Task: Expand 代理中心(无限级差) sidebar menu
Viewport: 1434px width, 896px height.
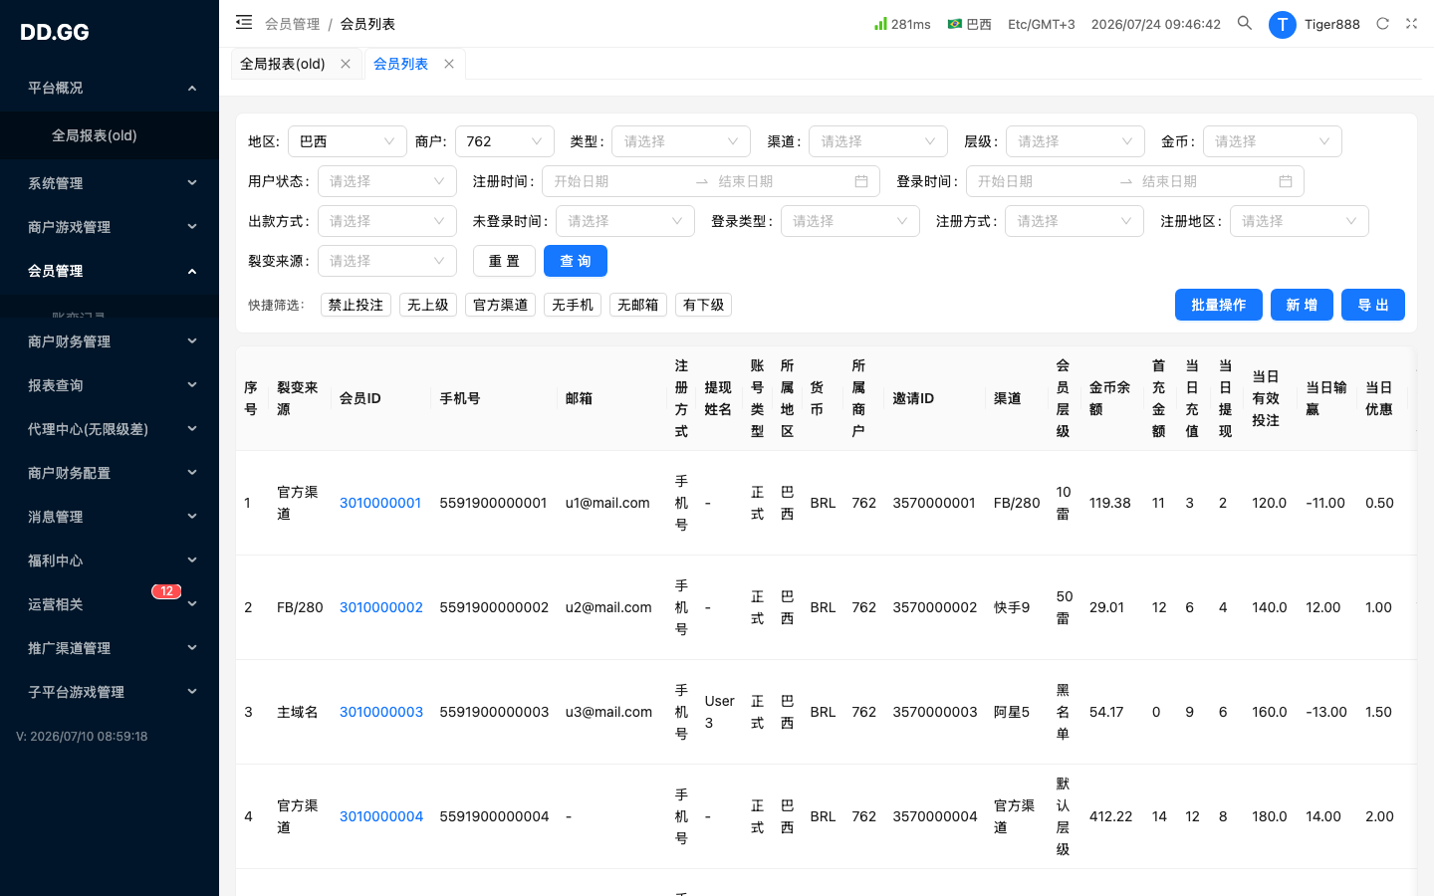Action: [110, 429]
